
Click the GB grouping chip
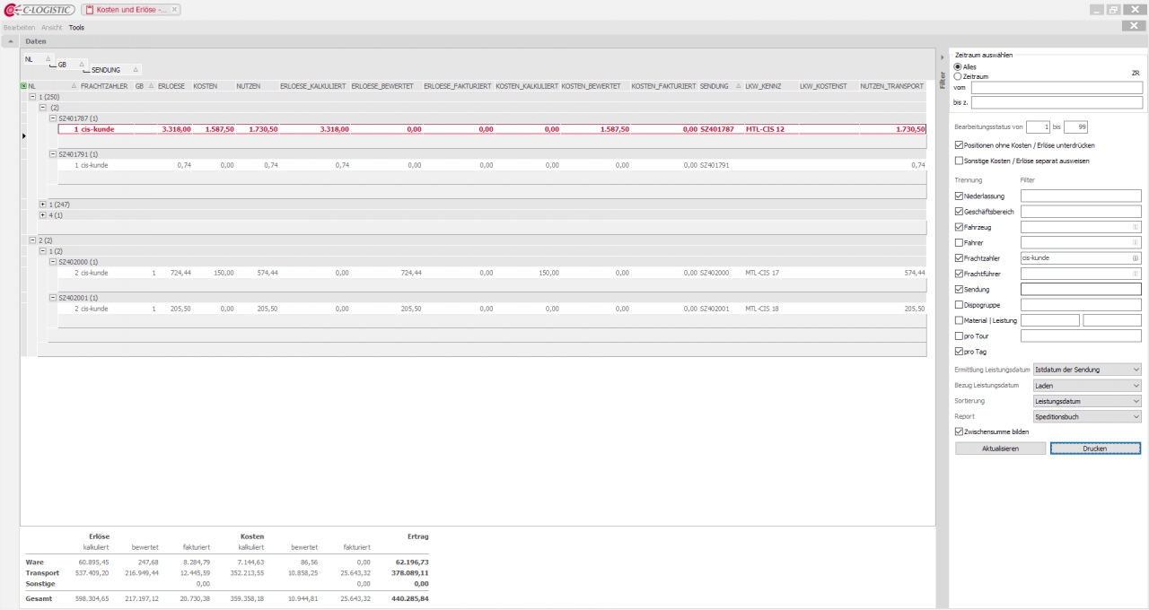pos(71,65)
